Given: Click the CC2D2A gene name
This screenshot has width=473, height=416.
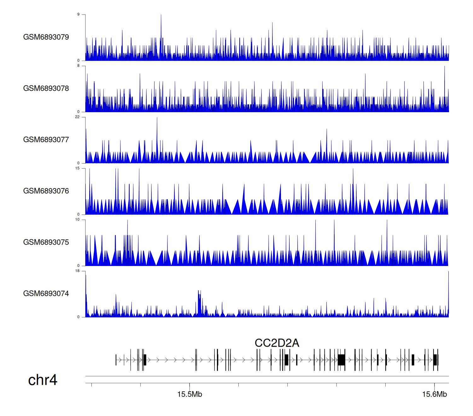Looking at the screenshot, I should point(277,343).
